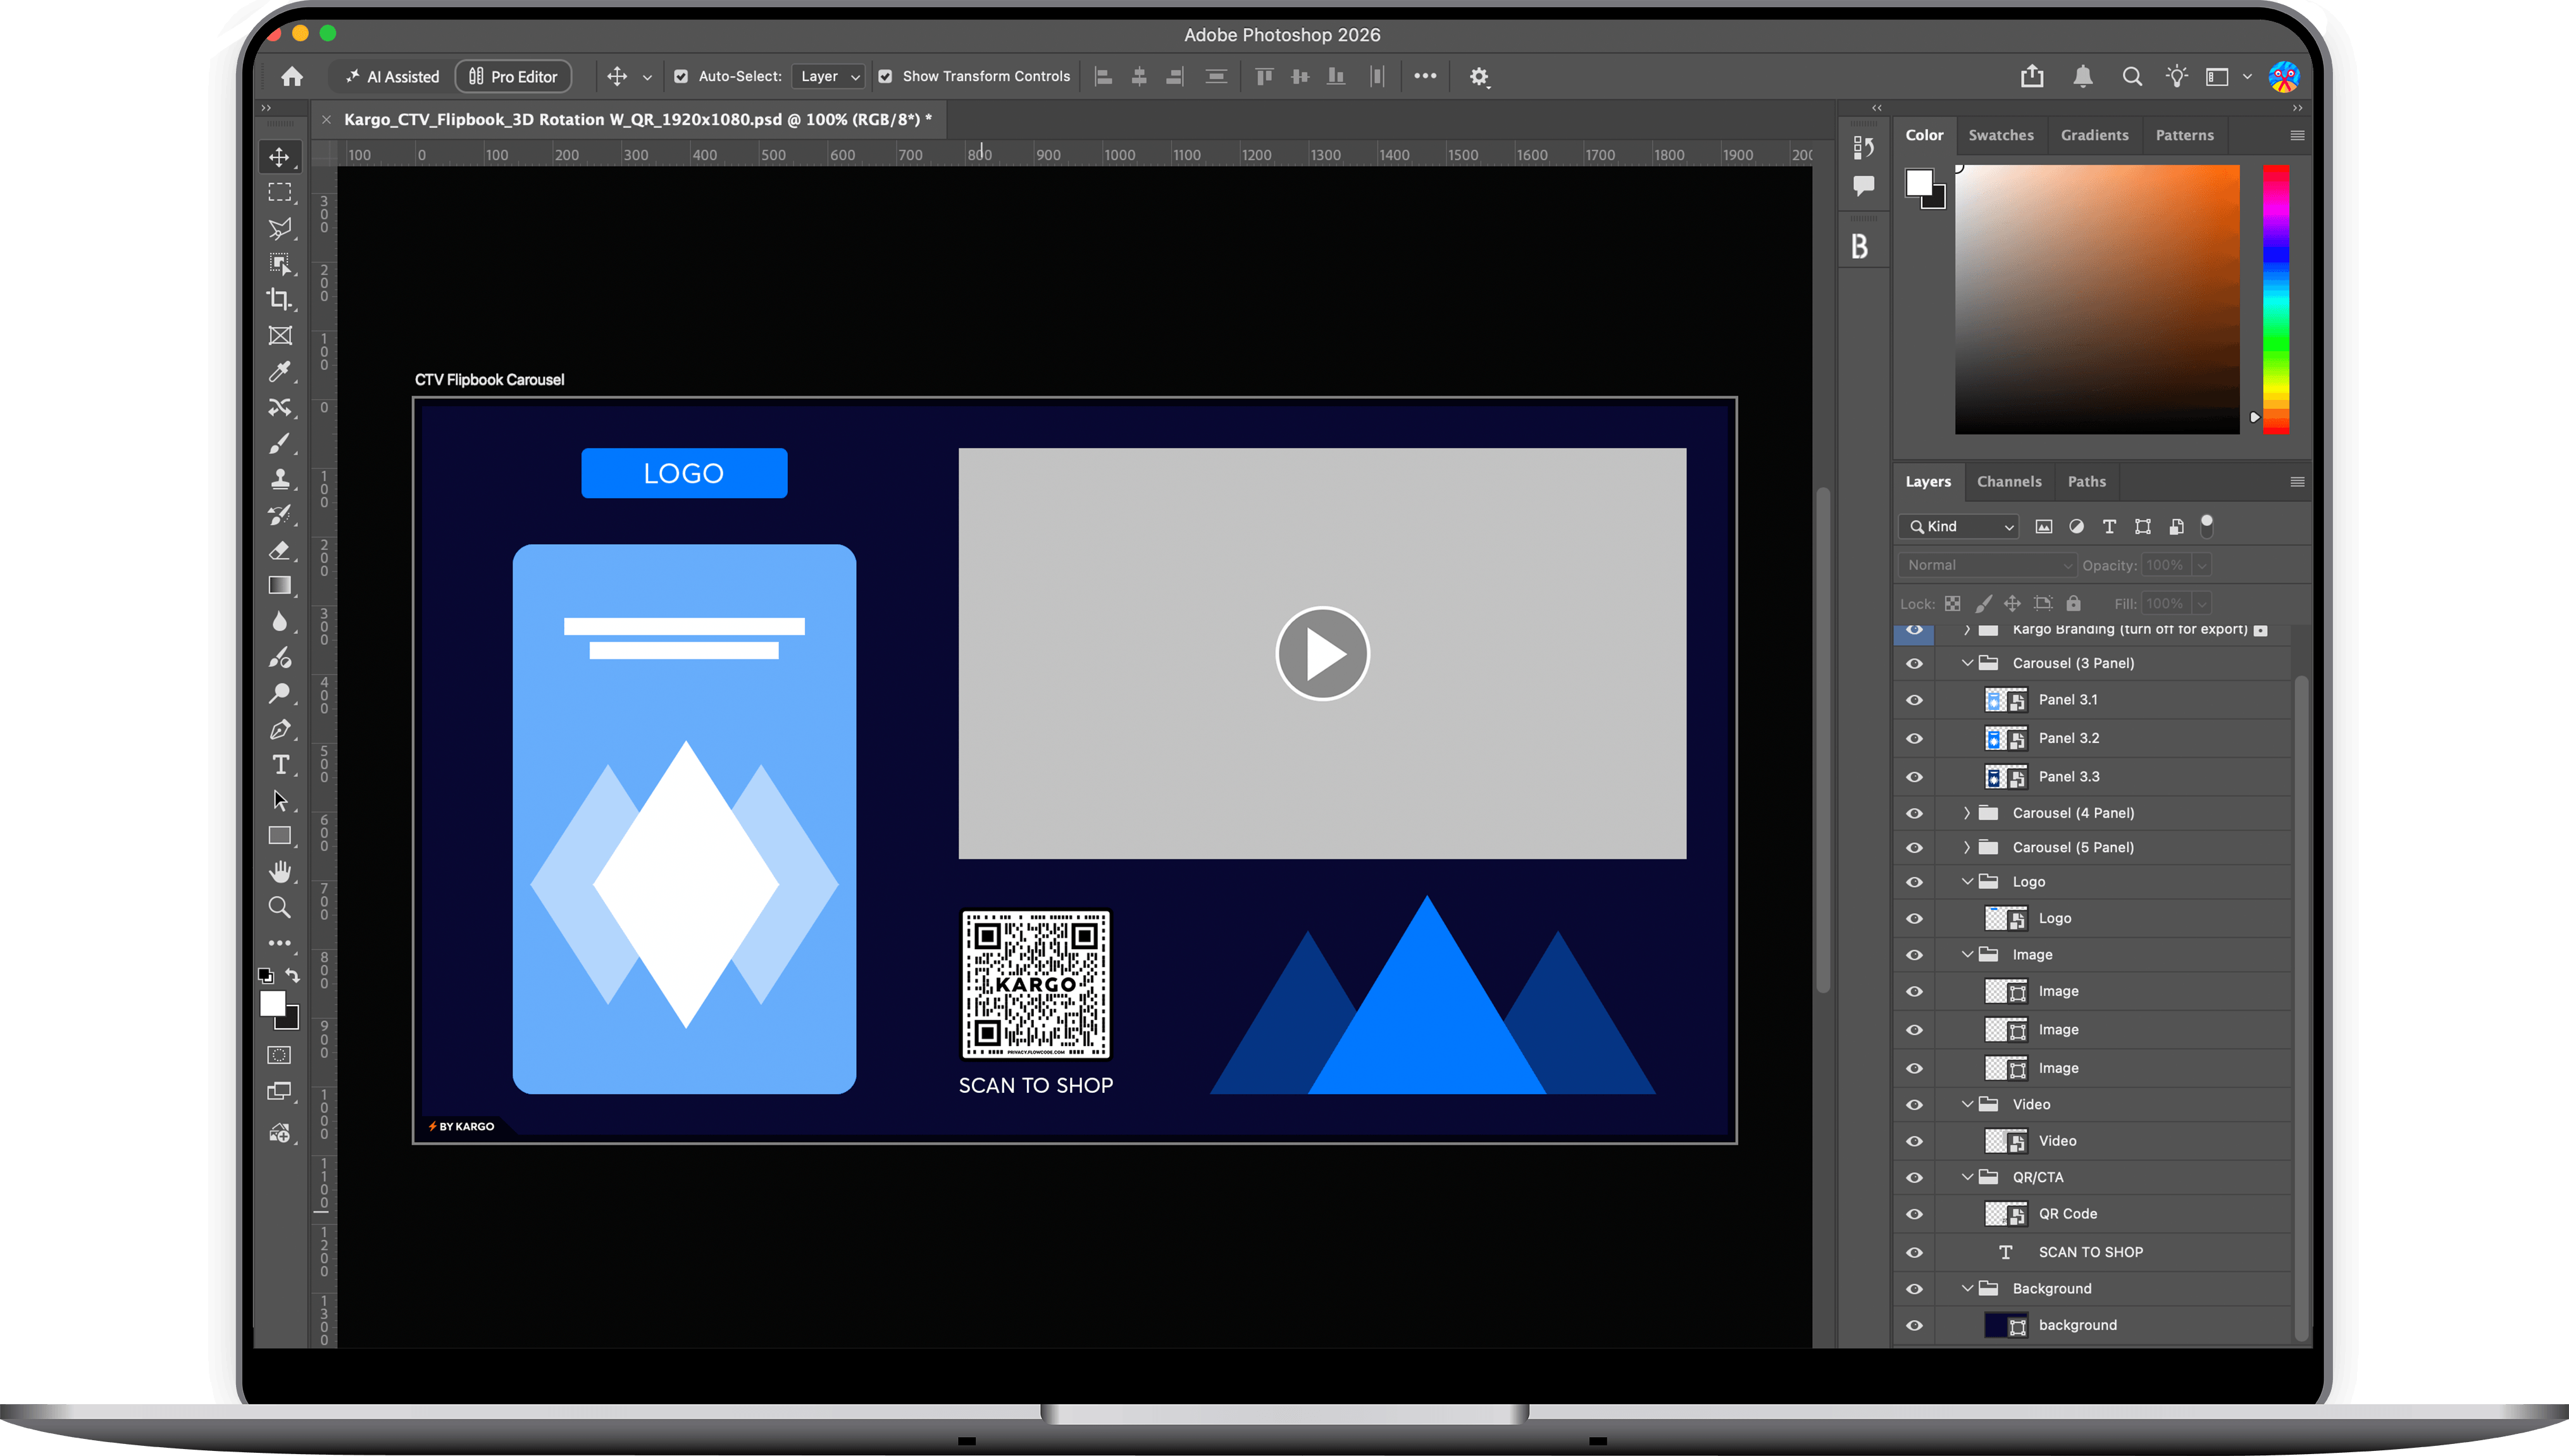Expand the Carousel (4 Panel) group
This screenshot has width=2569, height=1456.
1967,813
